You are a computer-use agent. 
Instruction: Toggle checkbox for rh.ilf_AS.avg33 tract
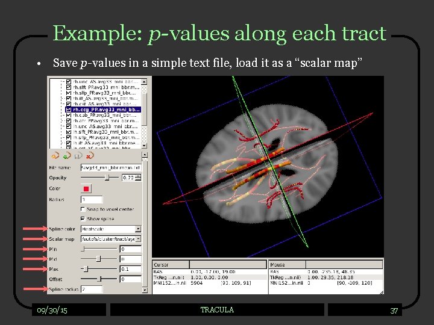pos(69,98)
